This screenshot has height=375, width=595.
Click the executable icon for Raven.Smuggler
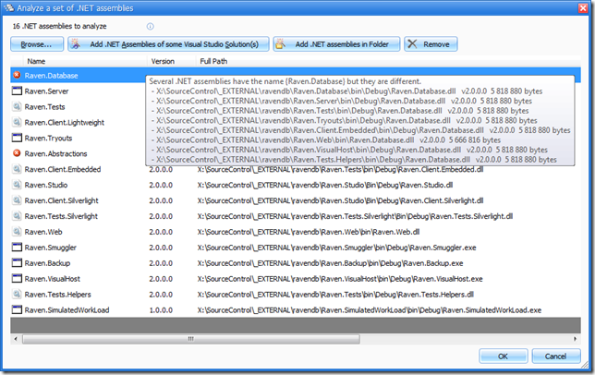(x=17, y=248)
